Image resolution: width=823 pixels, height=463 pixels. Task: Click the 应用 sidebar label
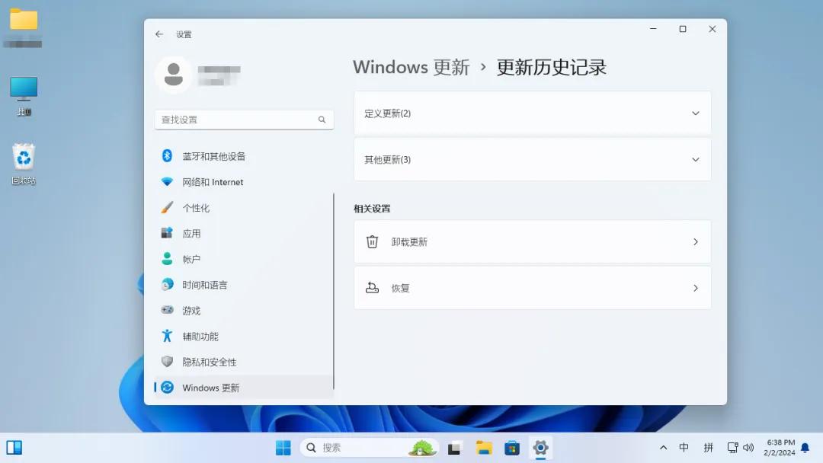click(x=191, y=233)
